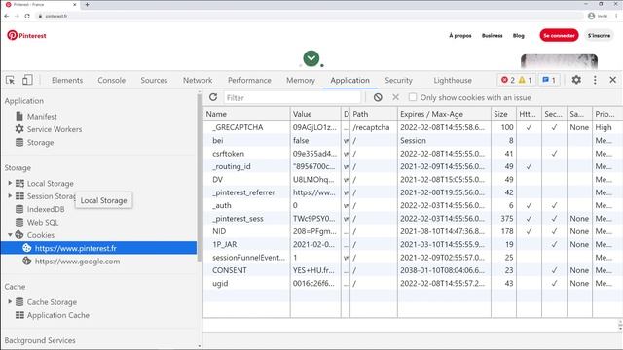Toggle the device toolbar icon
The image size is (623, 350).
(27, 80)
